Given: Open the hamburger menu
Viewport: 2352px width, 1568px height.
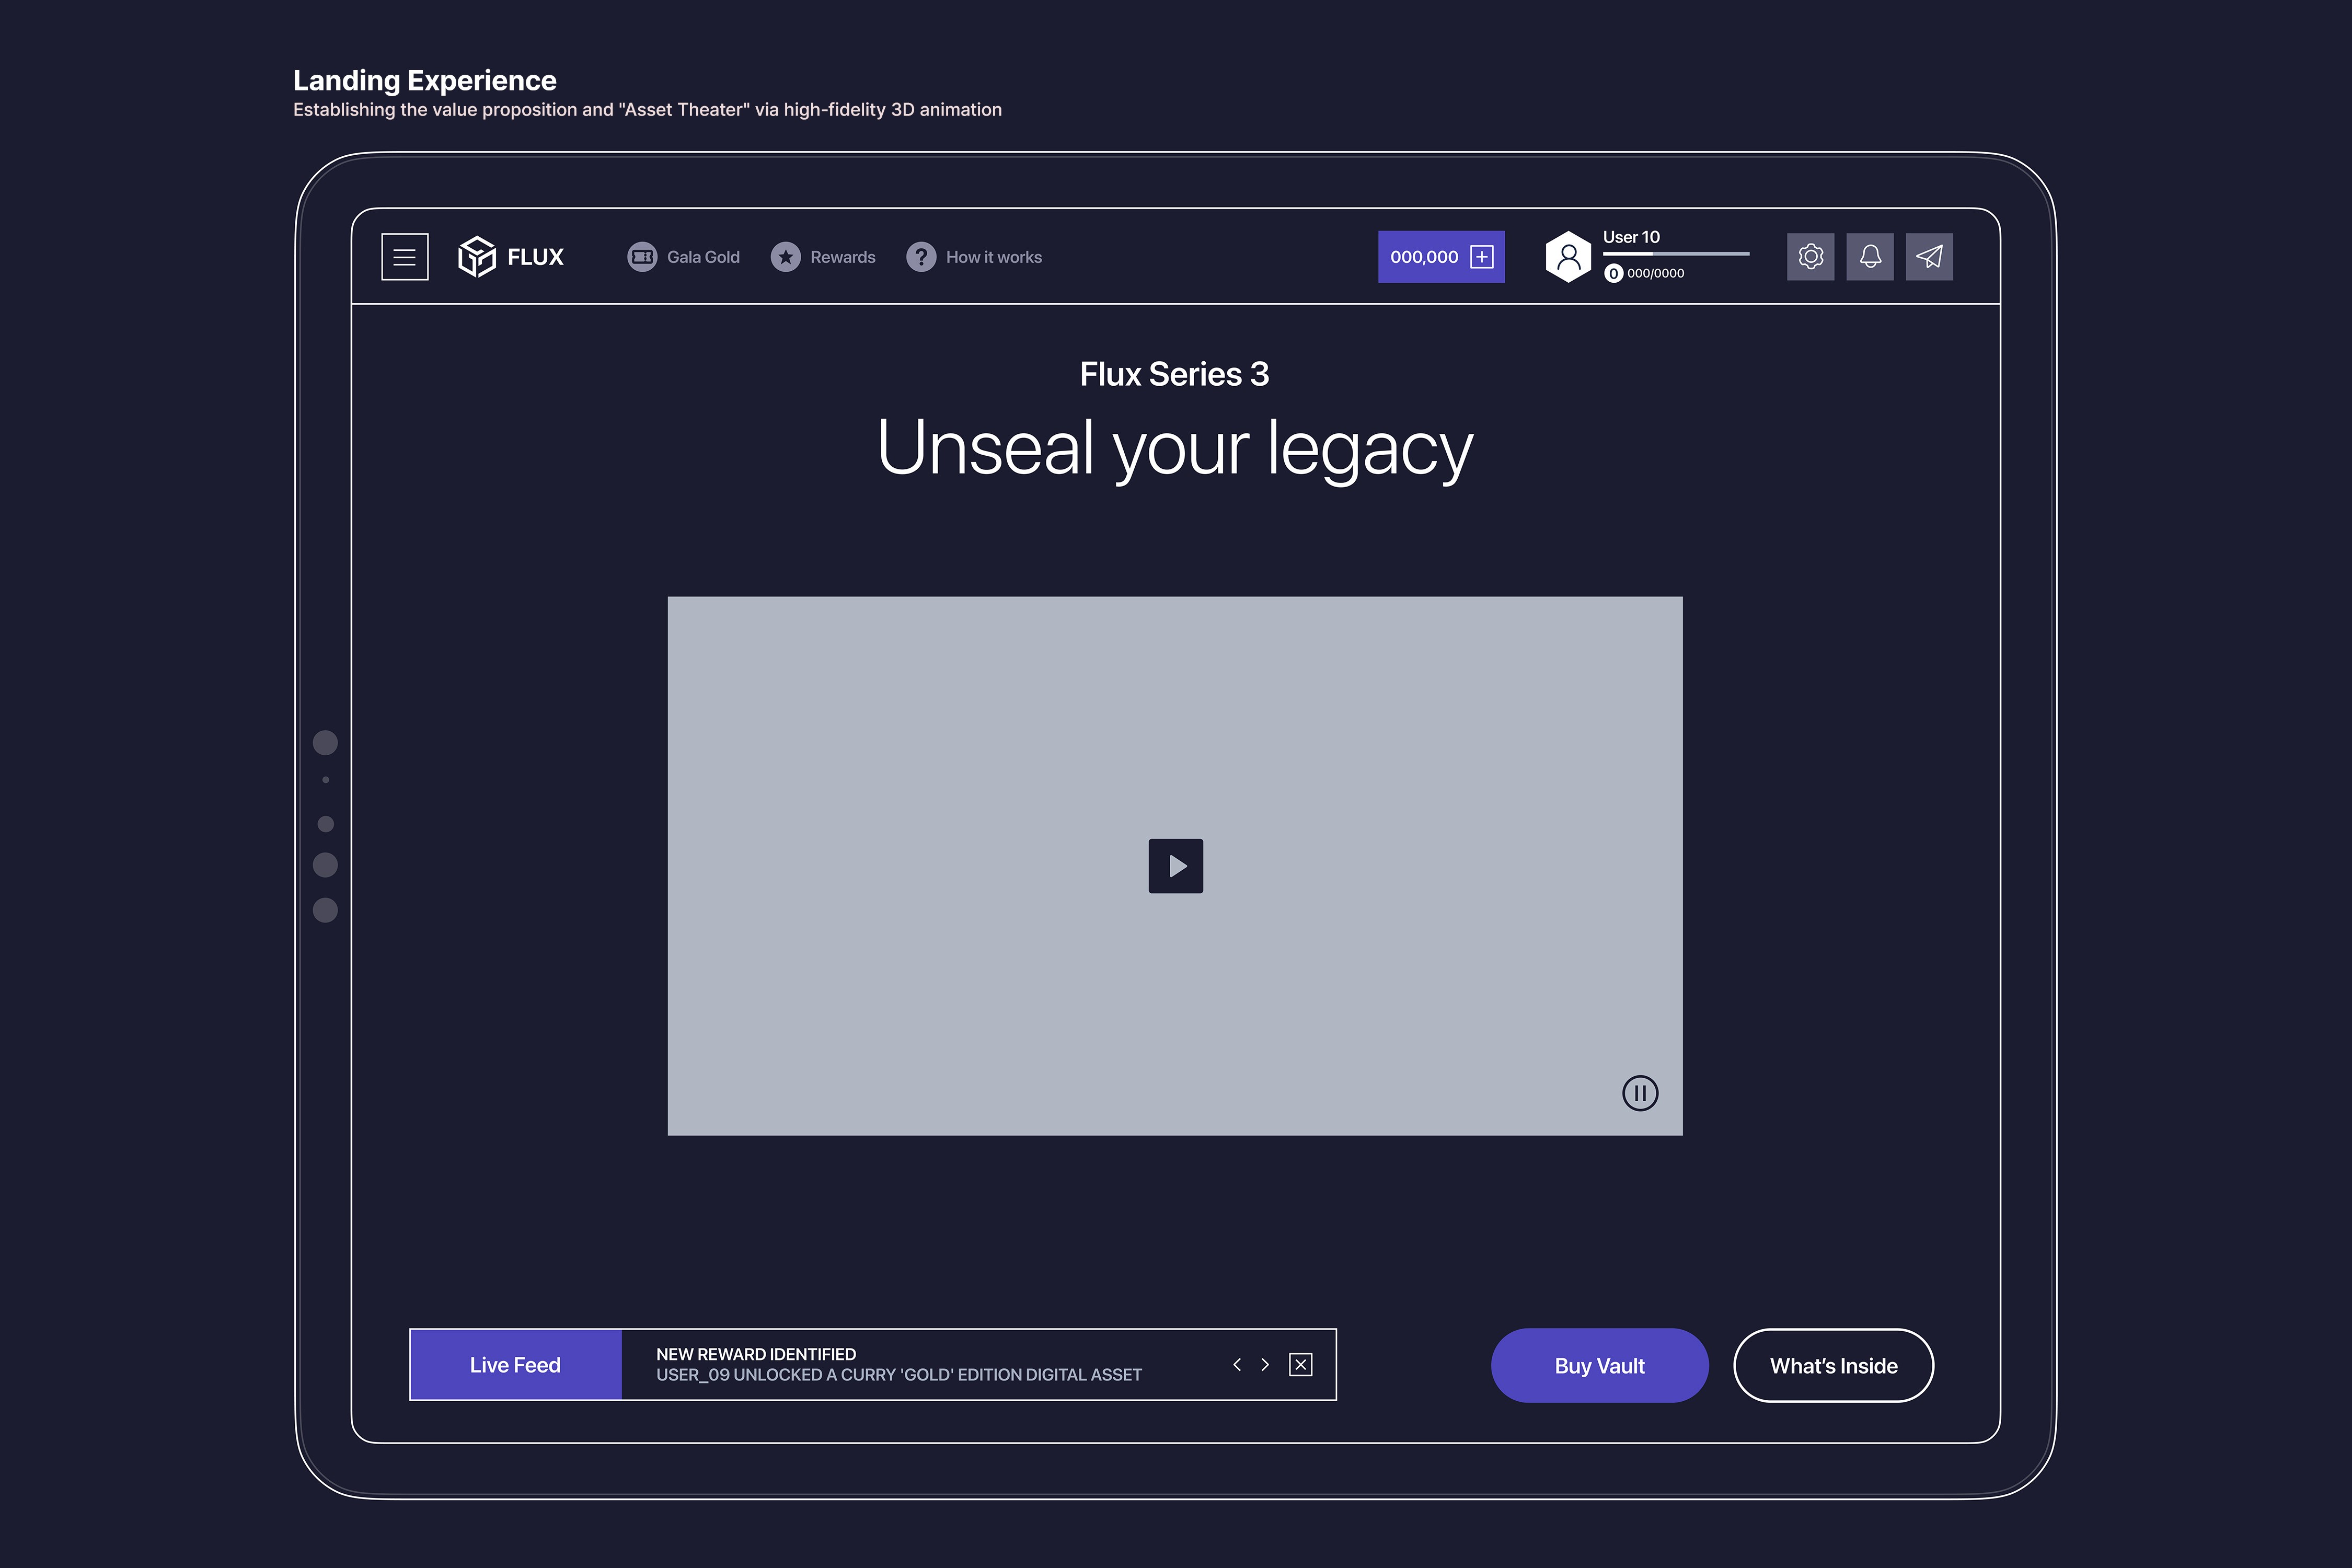Looking at the screenshot, I should click(404, 257).
